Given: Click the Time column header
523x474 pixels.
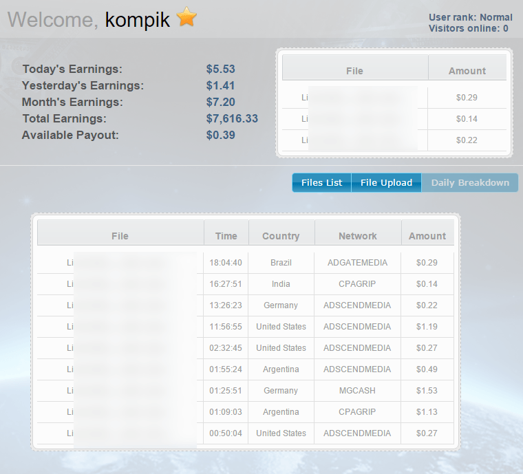Looking at the screenshot, I should [x=226, y=236].
